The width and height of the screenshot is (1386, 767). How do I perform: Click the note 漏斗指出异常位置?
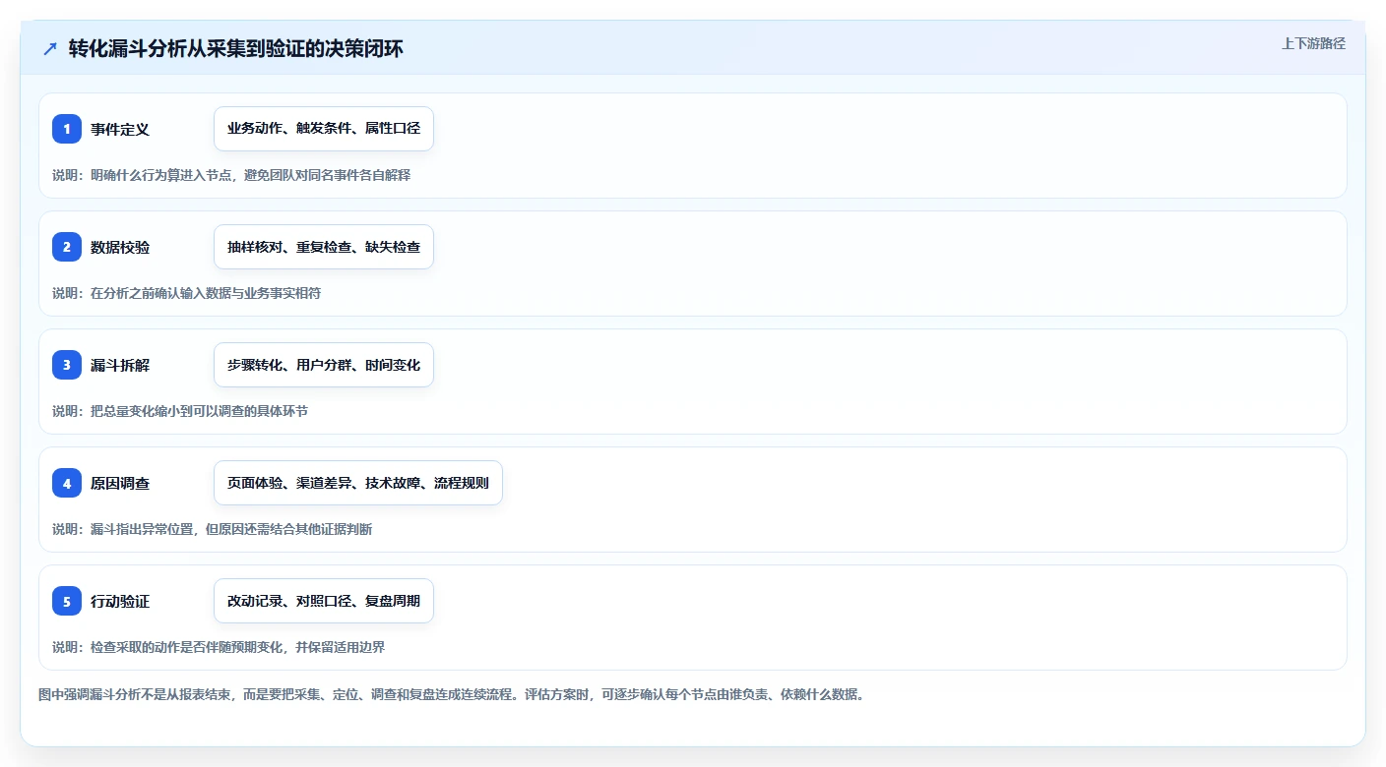(x=213, y=529)
